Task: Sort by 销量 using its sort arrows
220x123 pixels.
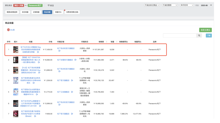Action: point(117,42)
